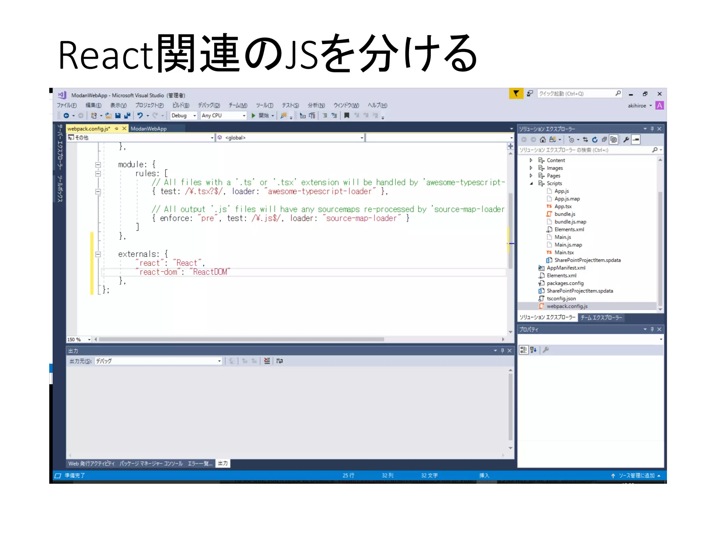The width and height of the screenshot is (716, 537).
Task: Save the file with floppy disk icon
Action: pos(118,115)
